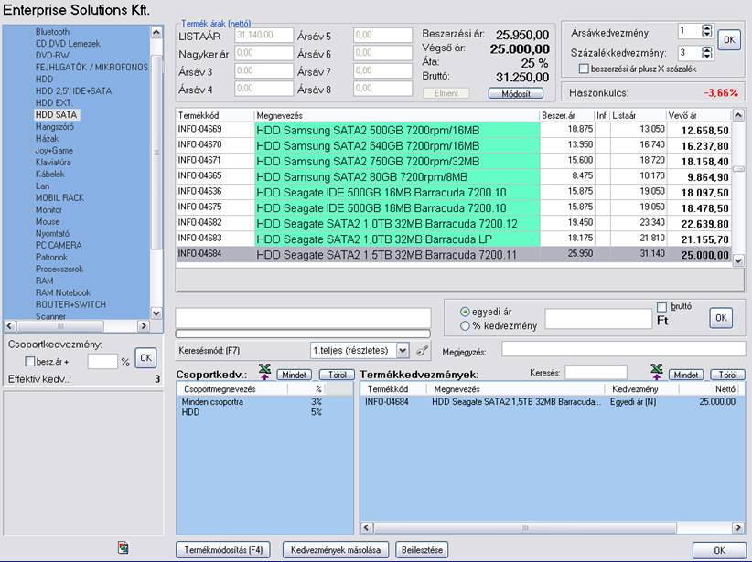Viewport: 752px width, 562px height.
Task: Click the category list scroll-down arrow
Action: pos(156,313)
